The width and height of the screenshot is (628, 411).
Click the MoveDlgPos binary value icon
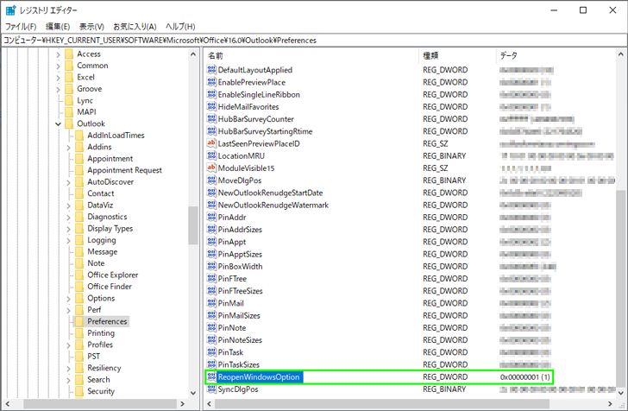click(x=211, y=180)
